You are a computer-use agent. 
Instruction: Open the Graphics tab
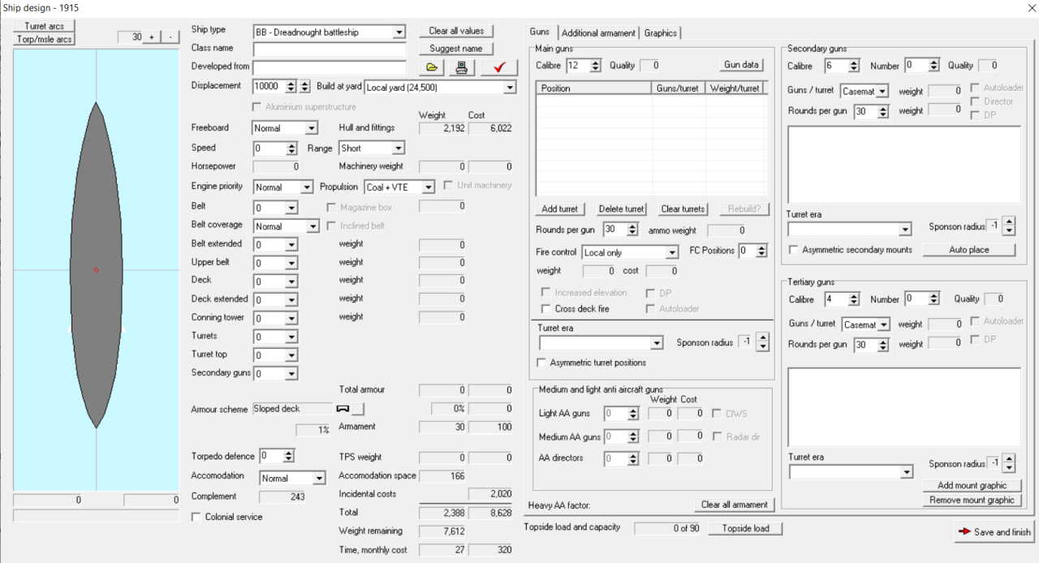(660, 33)
